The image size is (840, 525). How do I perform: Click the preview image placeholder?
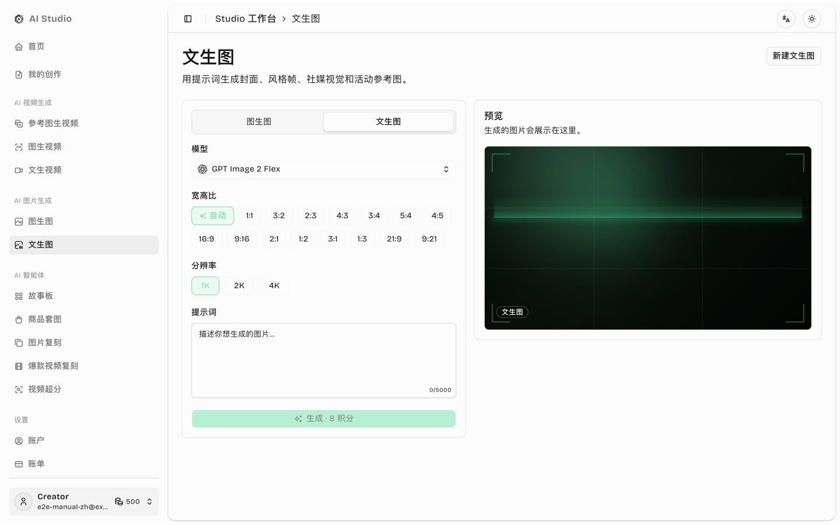coord(648,238)
